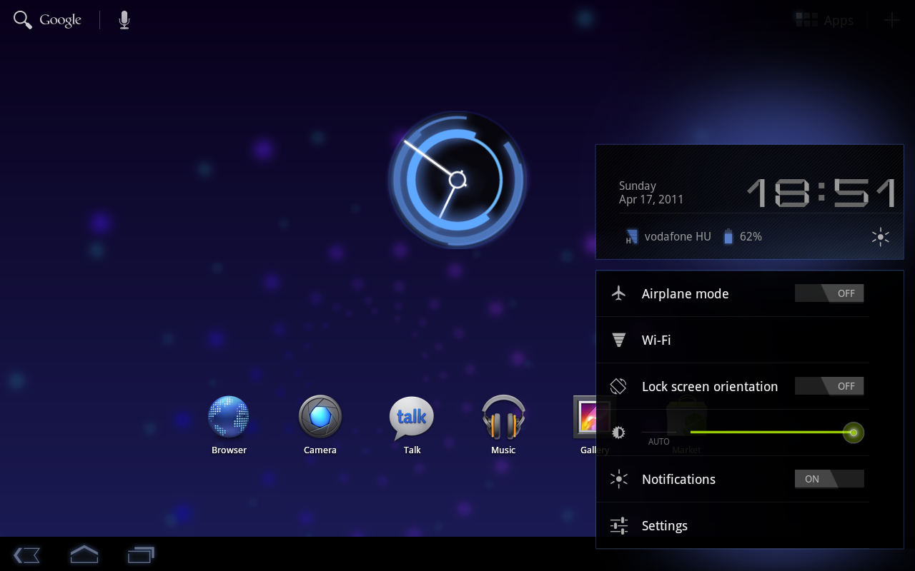Open the analog clock widget

[x=457, y=180]
